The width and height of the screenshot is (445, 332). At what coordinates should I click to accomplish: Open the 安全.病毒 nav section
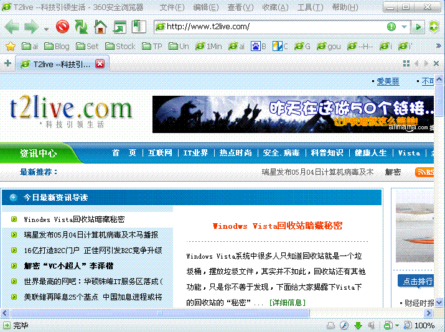[281, 153]
